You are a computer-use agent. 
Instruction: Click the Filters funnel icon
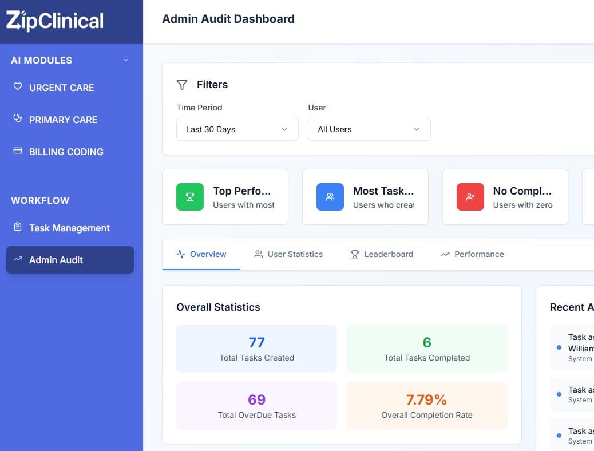(181, 84)
